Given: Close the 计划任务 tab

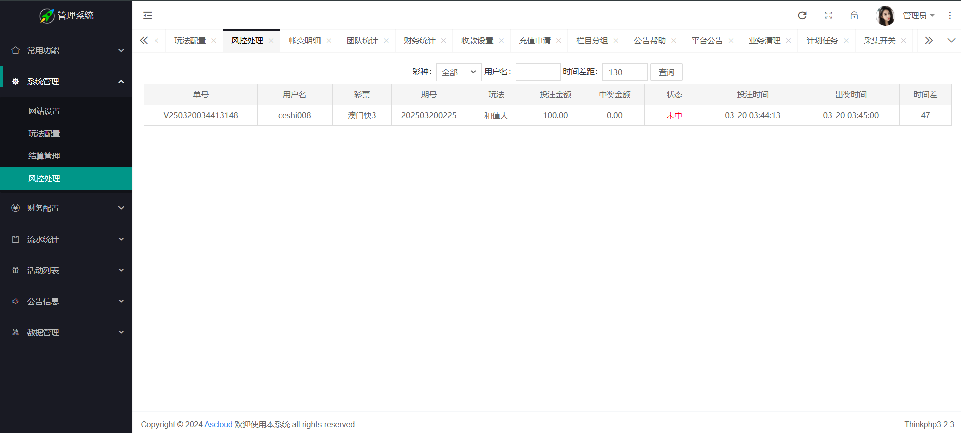Looking at the screenshot, I should tap(846, 41).
